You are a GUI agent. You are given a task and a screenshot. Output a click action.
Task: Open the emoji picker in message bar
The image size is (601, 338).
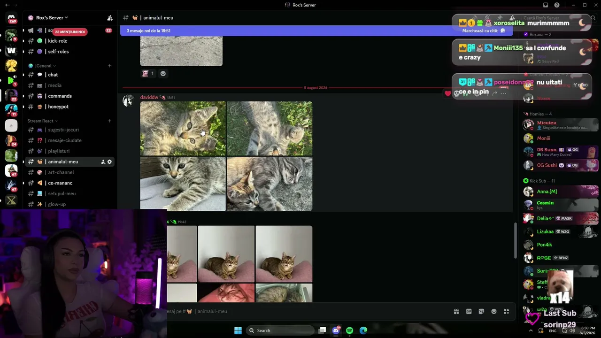point(494,311)
